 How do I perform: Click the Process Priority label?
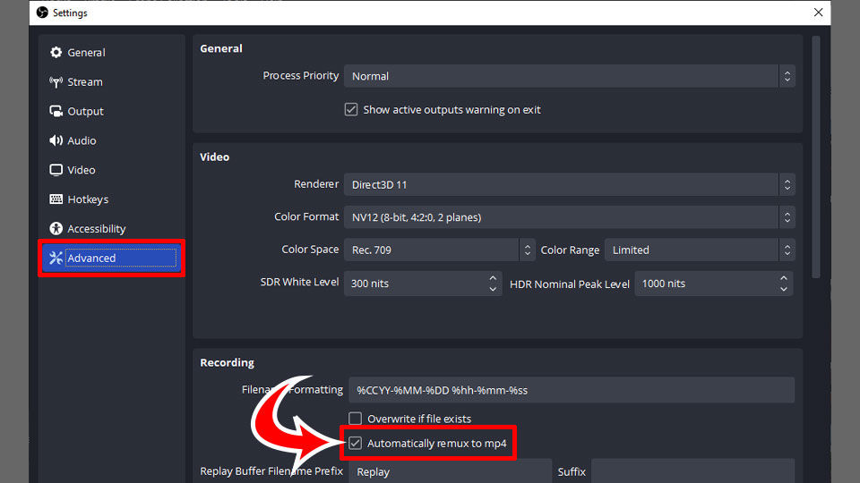tap(301, 75)
